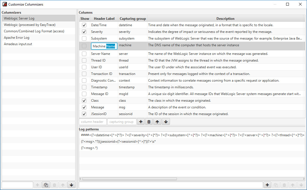The width and height of the screenshot is (307, 190).
Task: Delete columnizer trash icon in left panel
Action: tap(54, 185)
